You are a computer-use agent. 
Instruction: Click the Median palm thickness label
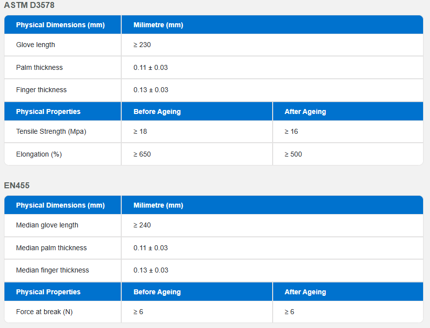coord(51,248)
